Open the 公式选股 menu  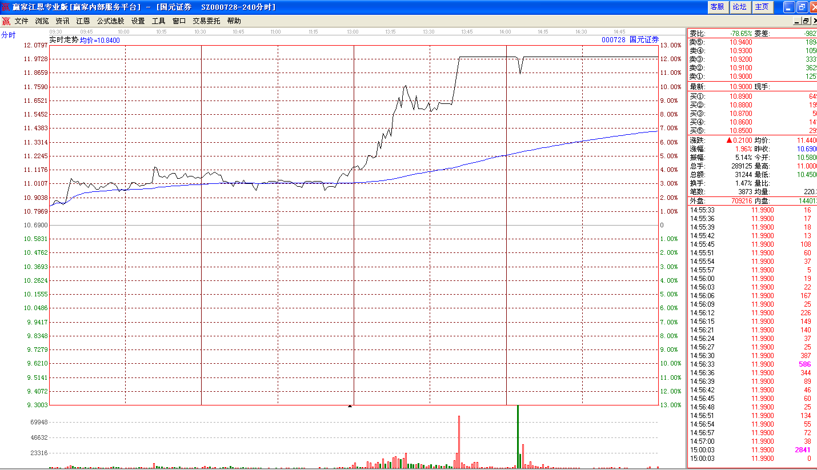(x=110, y=21)
